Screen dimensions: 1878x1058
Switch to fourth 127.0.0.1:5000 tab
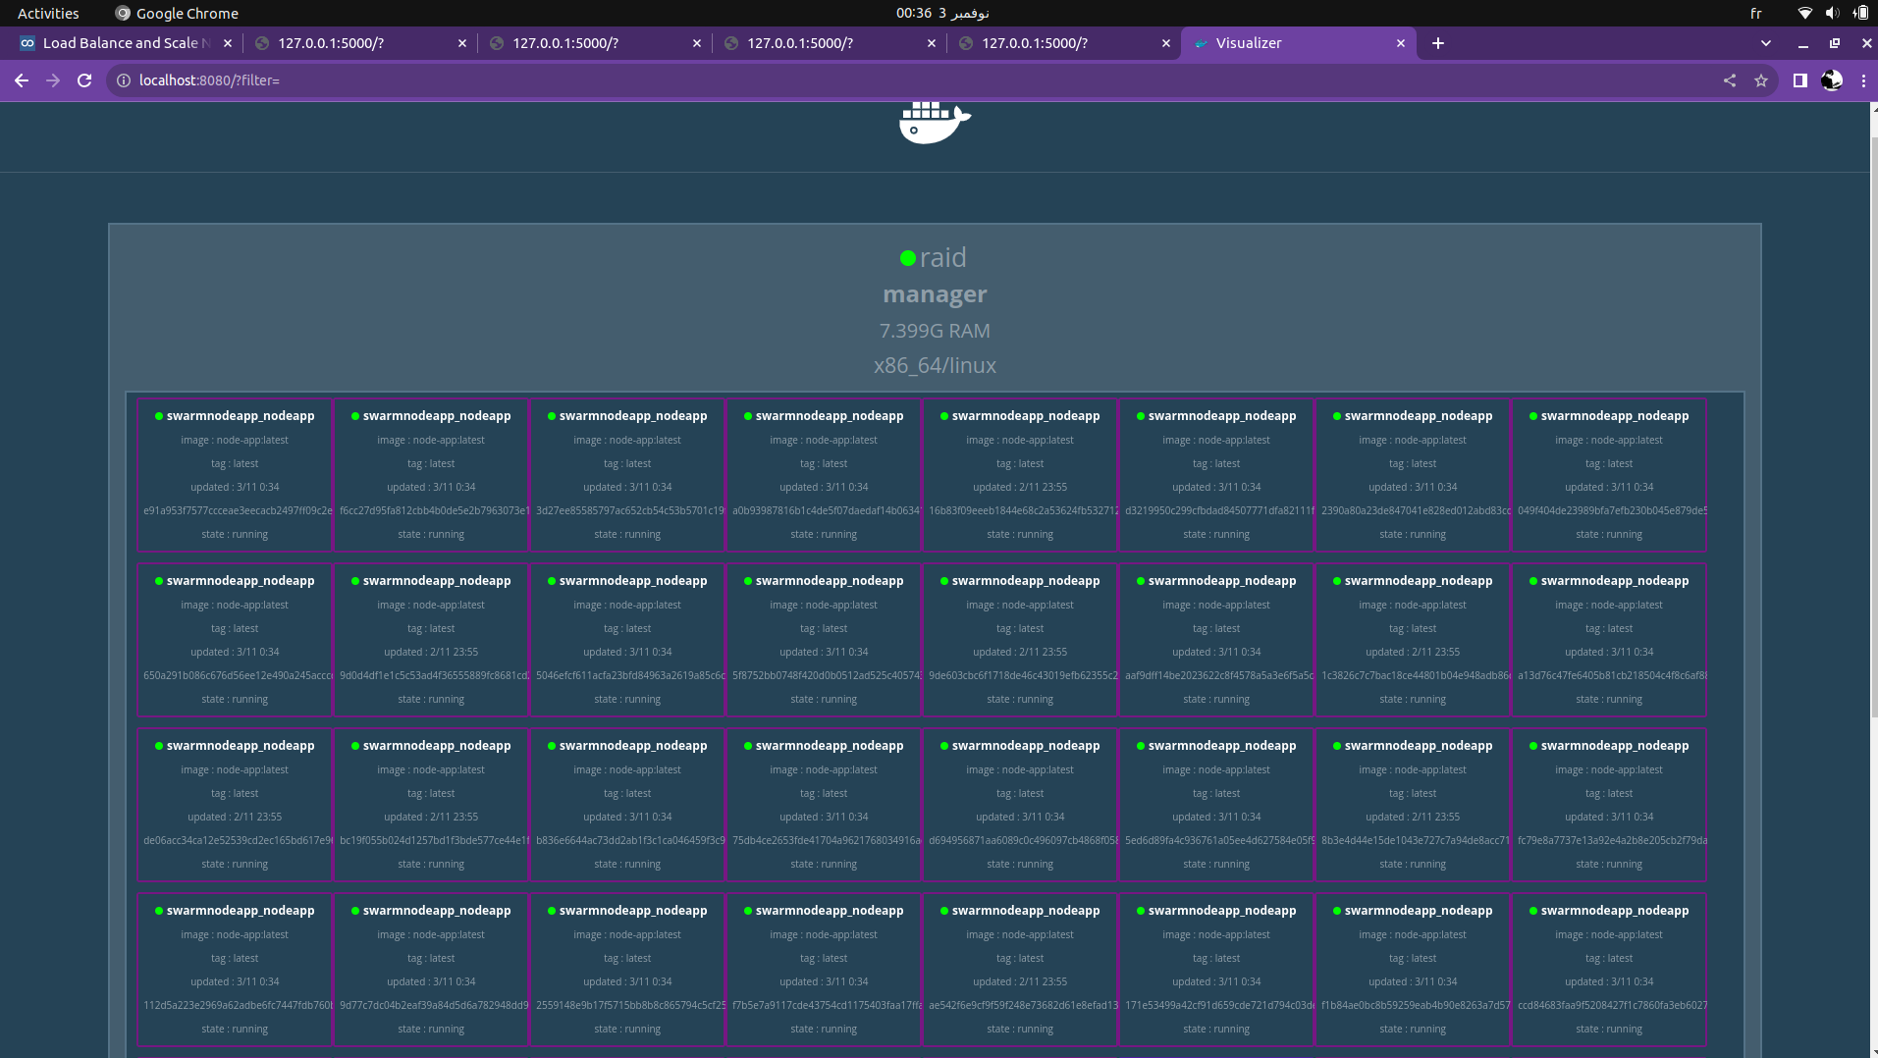1065,43
